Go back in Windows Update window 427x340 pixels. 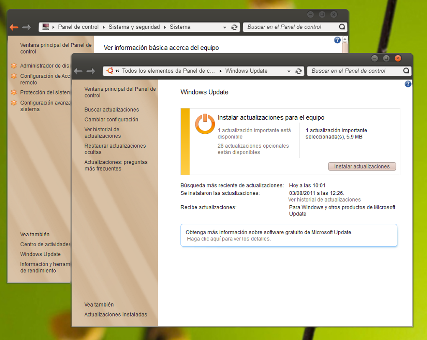78,71
